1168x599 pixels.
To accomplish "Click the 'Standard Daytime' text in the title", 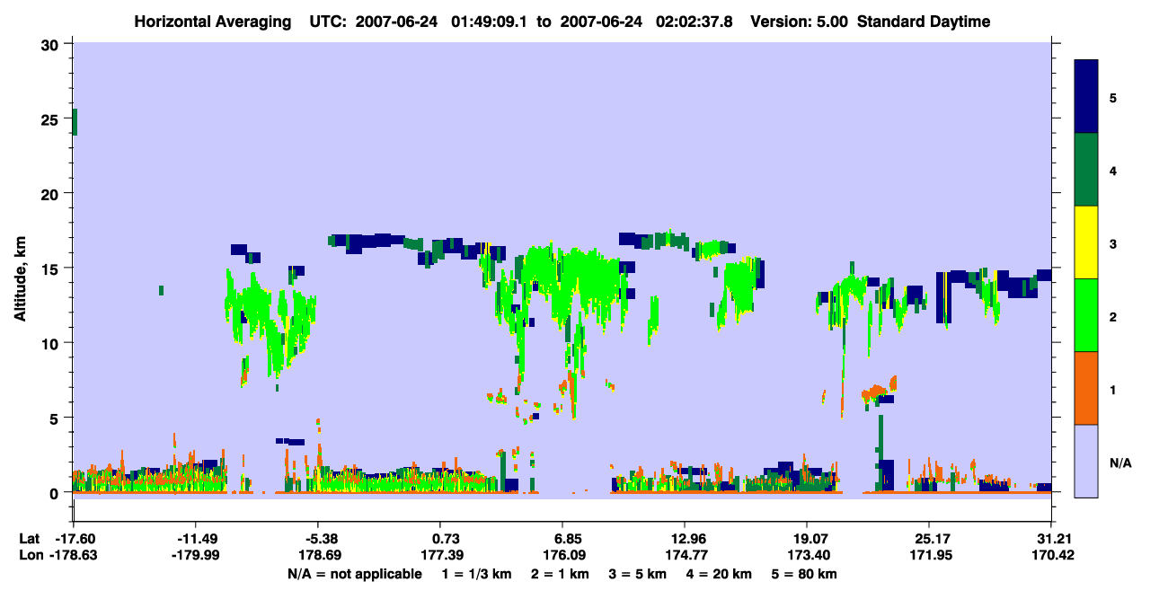I will [924, 22].
